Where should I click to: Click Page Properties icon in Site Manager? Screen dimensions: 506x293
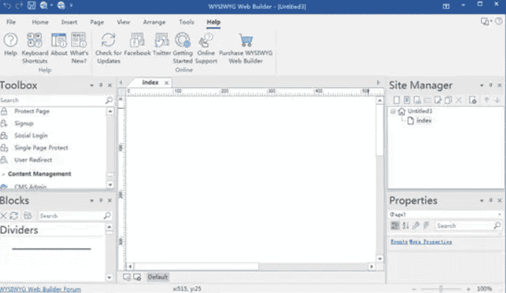point(473,100)
